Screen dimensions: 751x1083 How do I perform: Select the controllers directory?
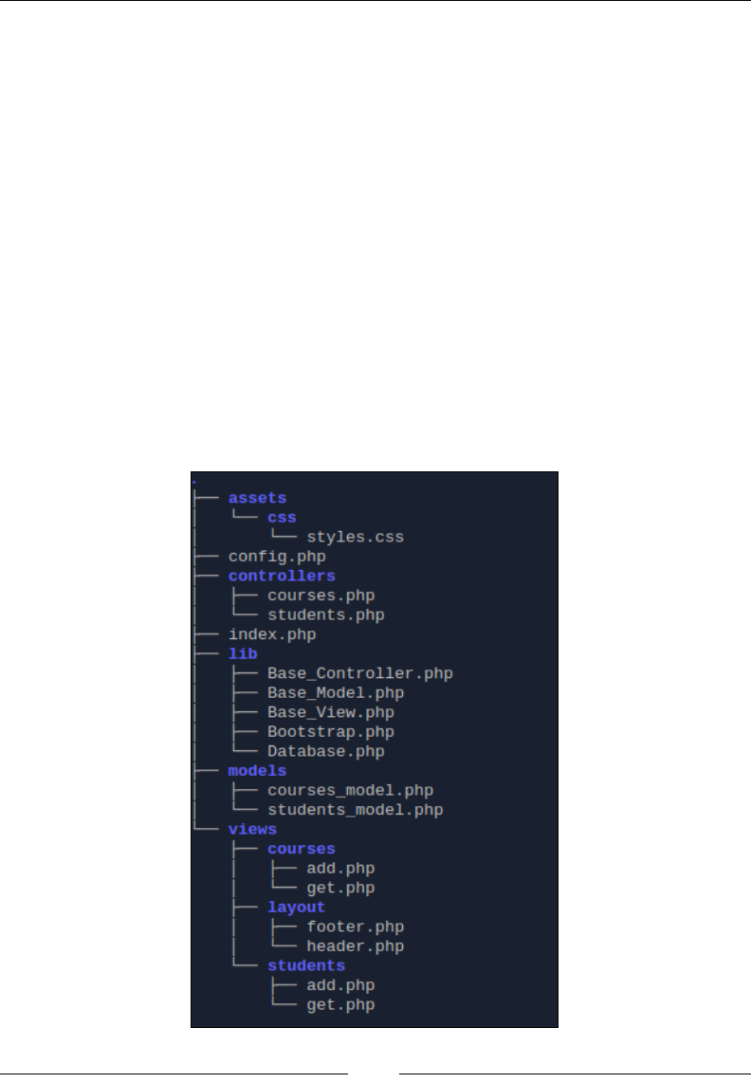(282, 576)
